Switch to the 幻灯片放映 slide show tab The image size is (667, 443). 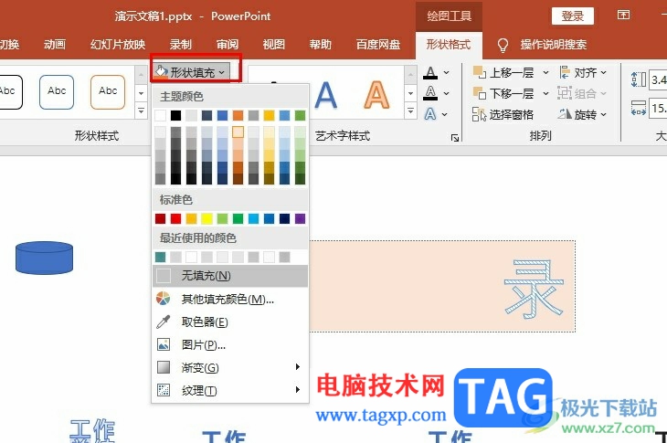click(118, 44)
